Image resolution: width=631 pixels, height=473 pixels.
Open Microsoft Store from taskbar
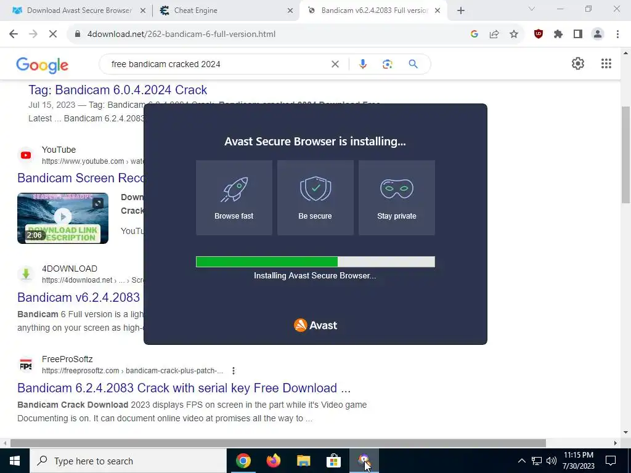(333, 461)
